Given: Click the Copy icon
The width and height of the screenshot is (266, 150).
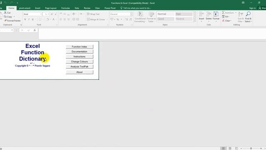Looking at the screenshot, I should tap(5, 17).
